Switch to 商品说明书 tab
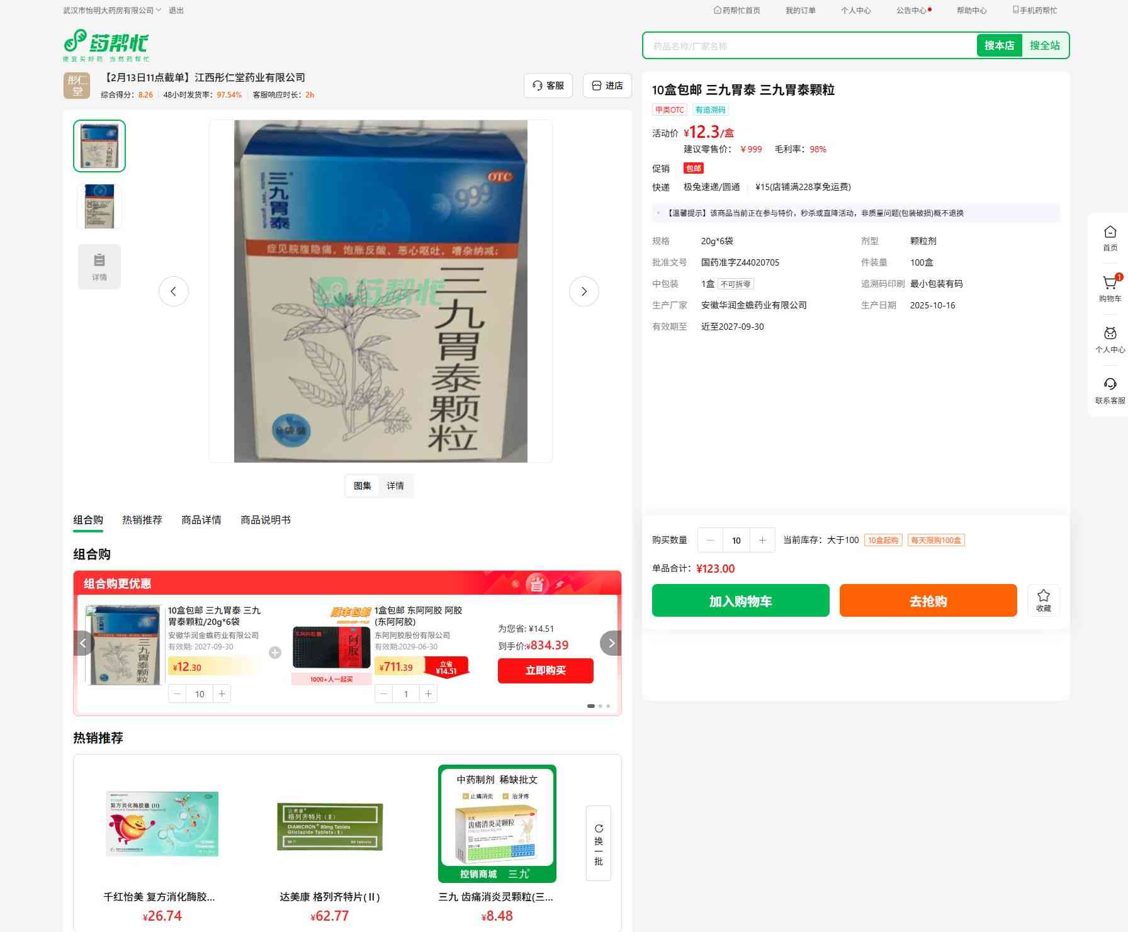The width and height of the screenshot is (1128, 932). click(x=266, y=520)
